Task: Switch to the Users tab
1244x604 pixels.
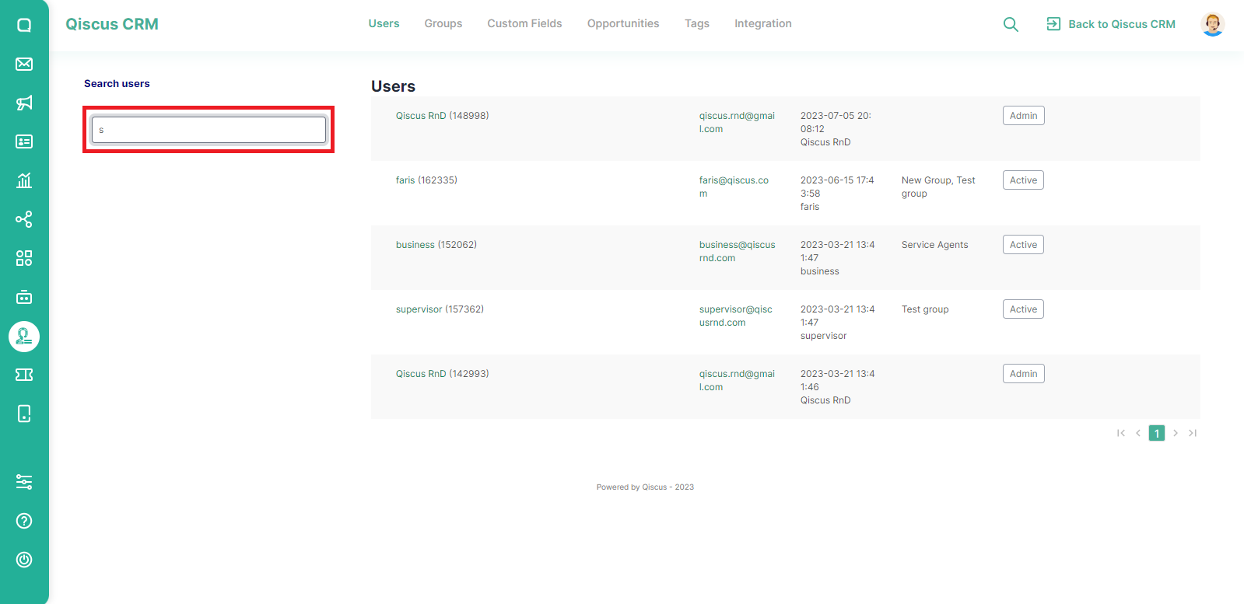Action: pos(384,24)
